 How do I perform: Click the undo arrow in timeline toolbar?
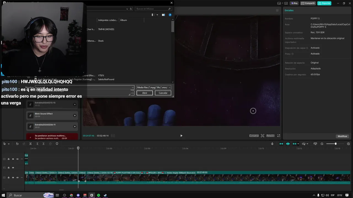click(17, 144)
